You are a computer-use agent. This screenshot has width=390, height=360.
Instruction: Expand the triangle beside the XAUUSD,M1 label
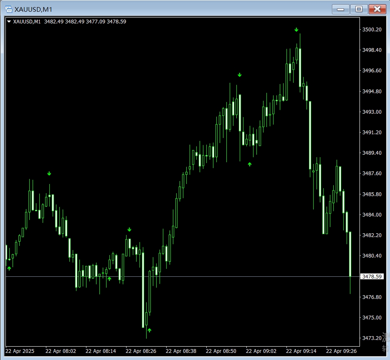9,22
